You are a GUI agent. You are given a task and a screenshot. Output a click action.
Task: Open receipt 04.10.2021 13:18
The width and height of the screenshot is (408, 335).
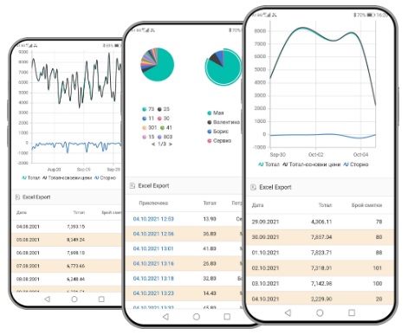pos(153,279)
